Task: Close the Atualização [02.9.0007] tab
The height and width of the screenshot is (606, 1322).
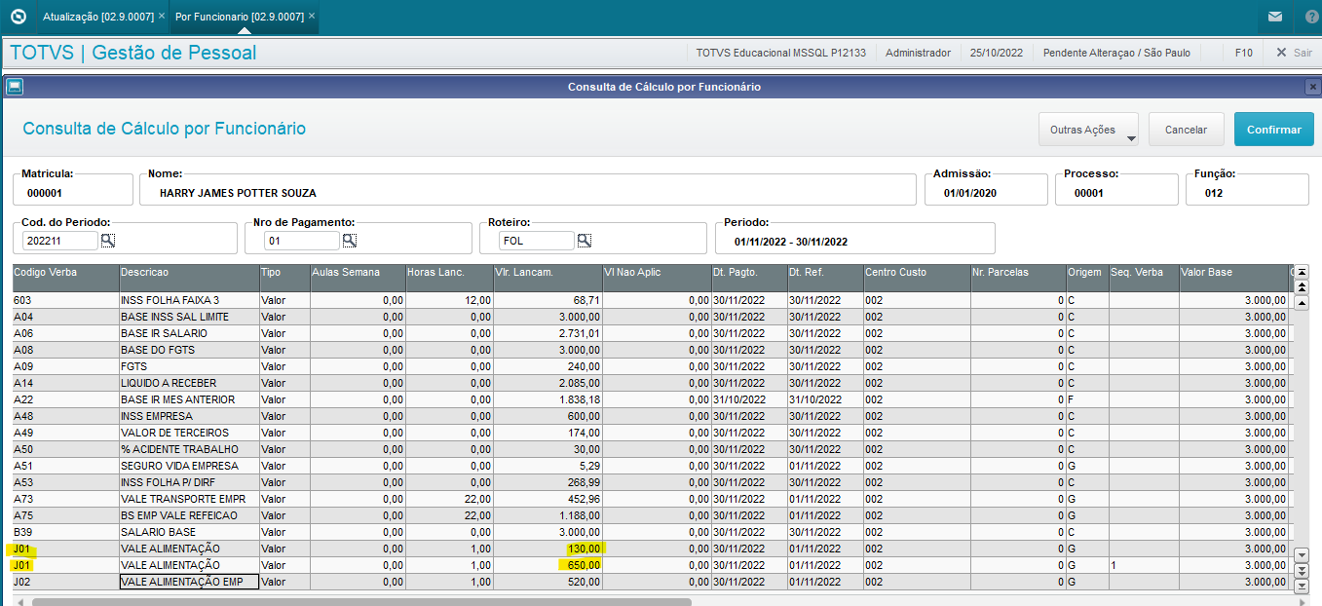Action: click(x=162, y=16)
